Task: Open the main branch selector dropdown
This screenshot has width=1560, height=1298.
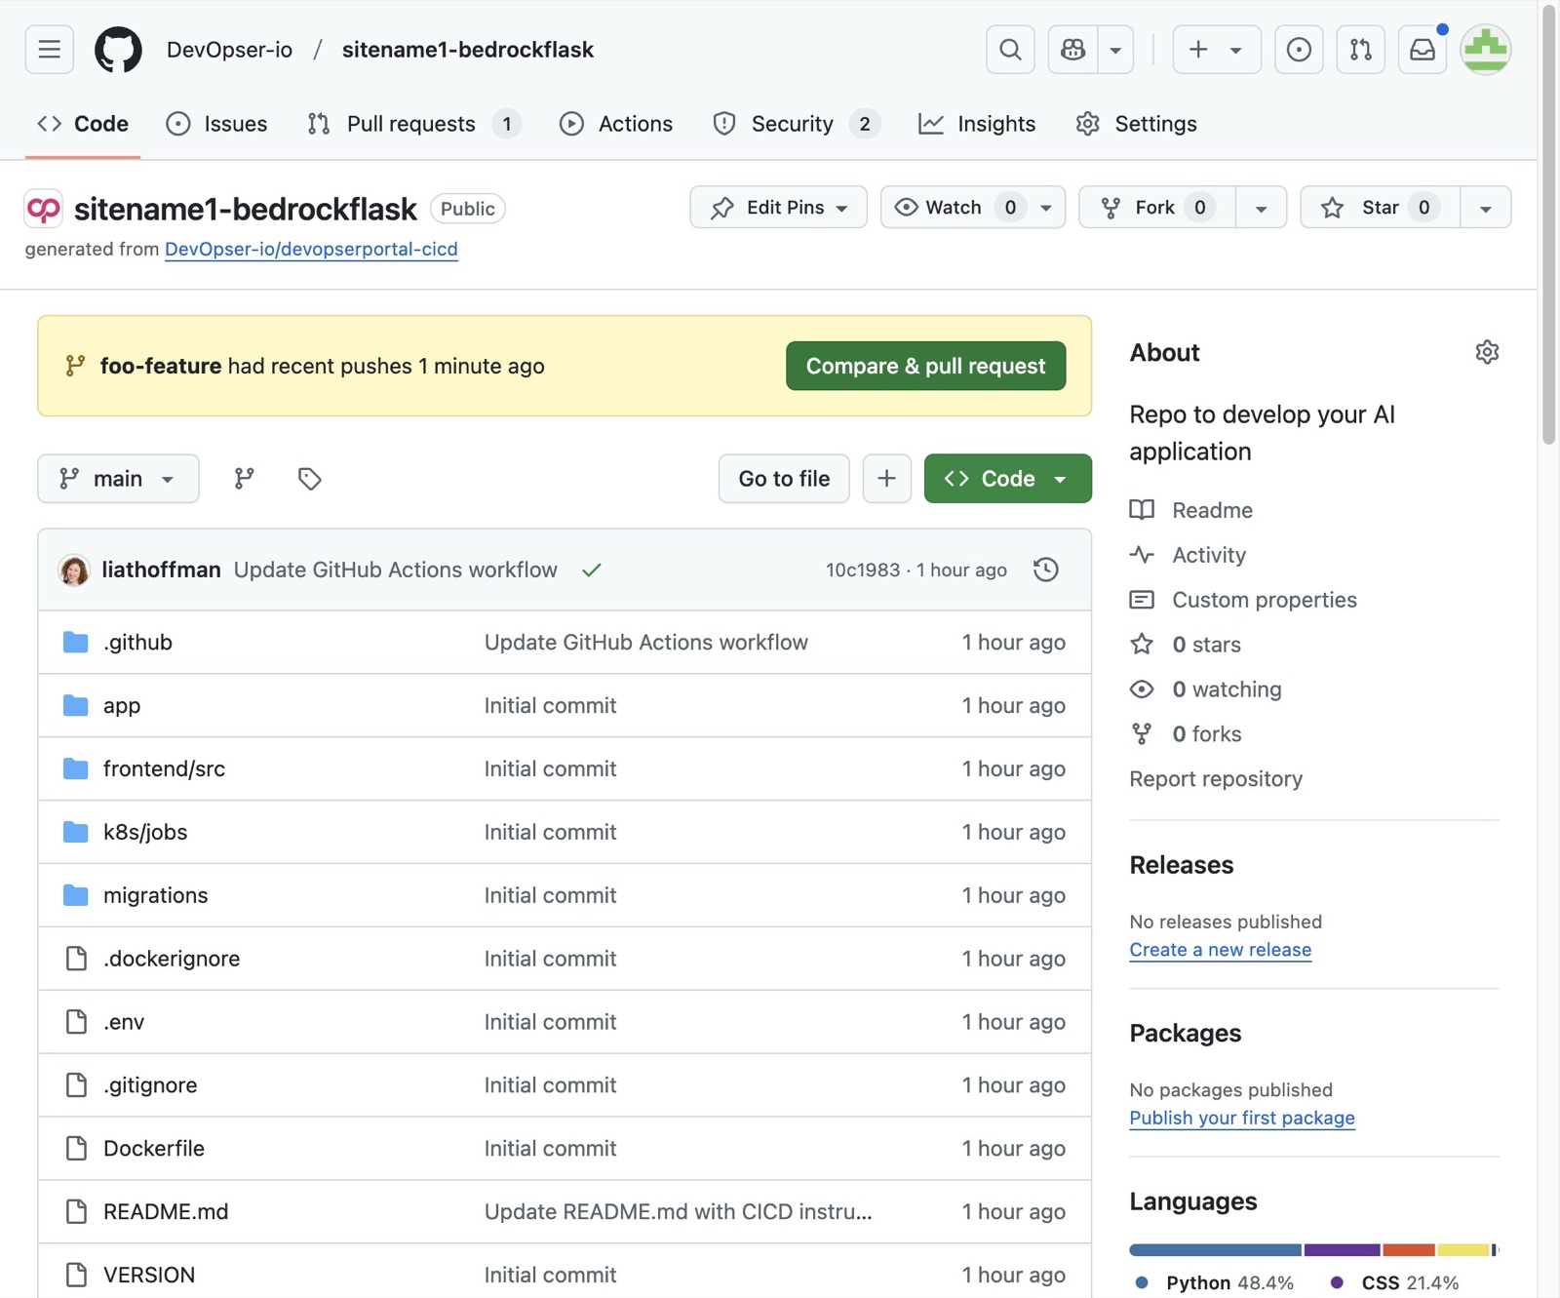Action: (x=118, y=478)
